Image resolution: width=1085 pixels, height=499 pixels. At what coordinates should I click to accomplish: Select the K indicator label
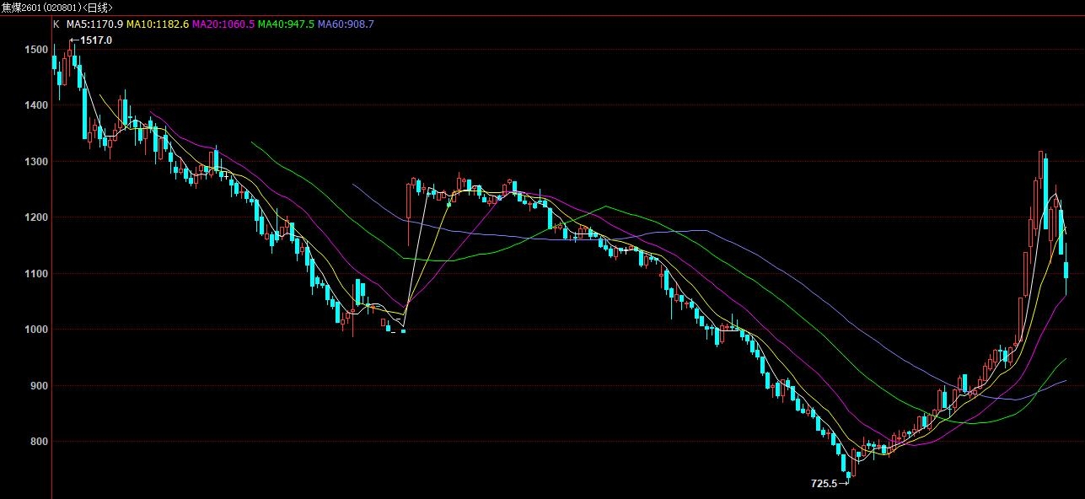tap(56, 24)
